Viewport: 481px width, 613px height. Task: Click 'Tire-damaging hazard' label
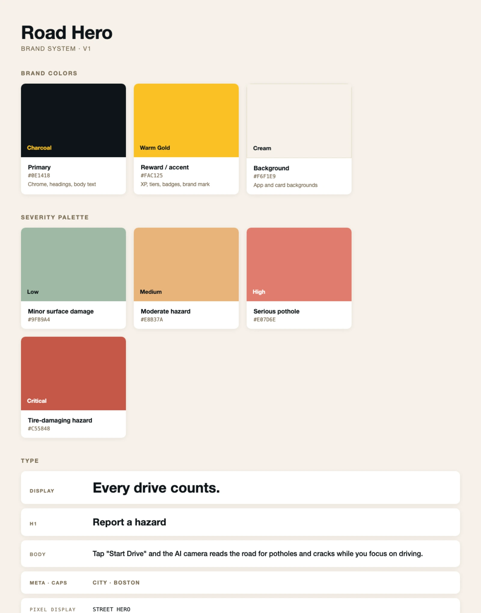pyautogui.click(x=60, y=420)
